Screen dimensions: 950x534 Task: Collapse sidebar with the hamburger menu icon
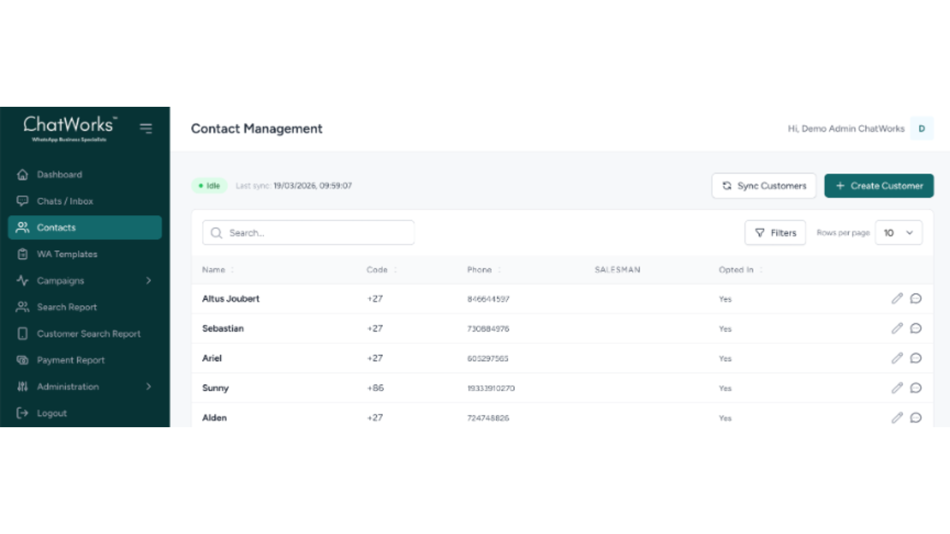pyautogui.click(x=146, y=129)
